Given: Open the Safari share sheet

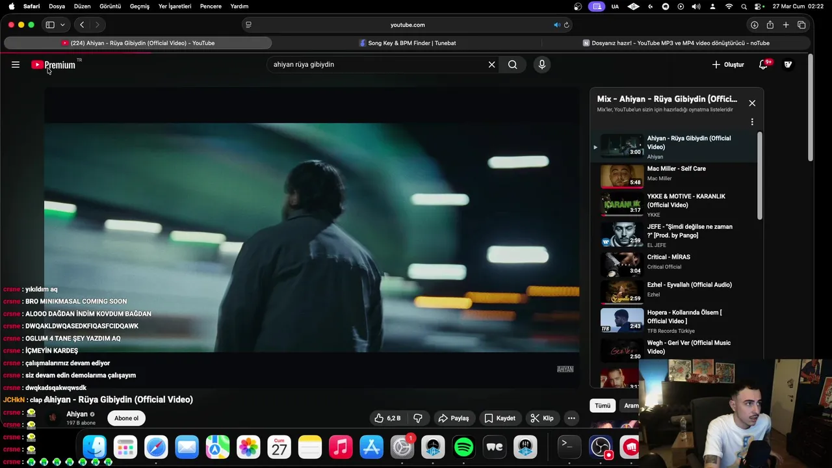Looking at the screenshot, I should point(770,25).
